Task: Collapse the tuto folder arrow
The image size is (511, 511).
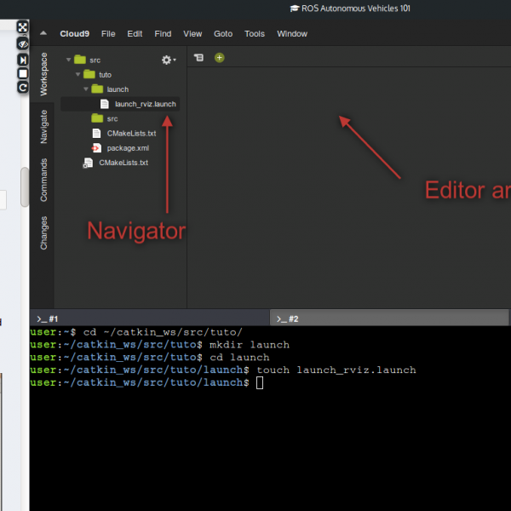Action: (x=78, y=74)
